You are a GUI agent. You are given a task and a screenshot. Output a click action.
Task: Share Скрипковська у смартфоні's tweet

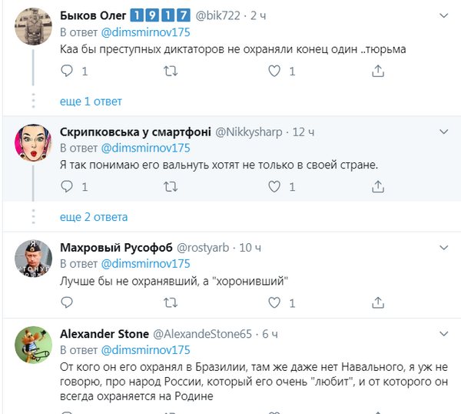(x=377, y=186)
